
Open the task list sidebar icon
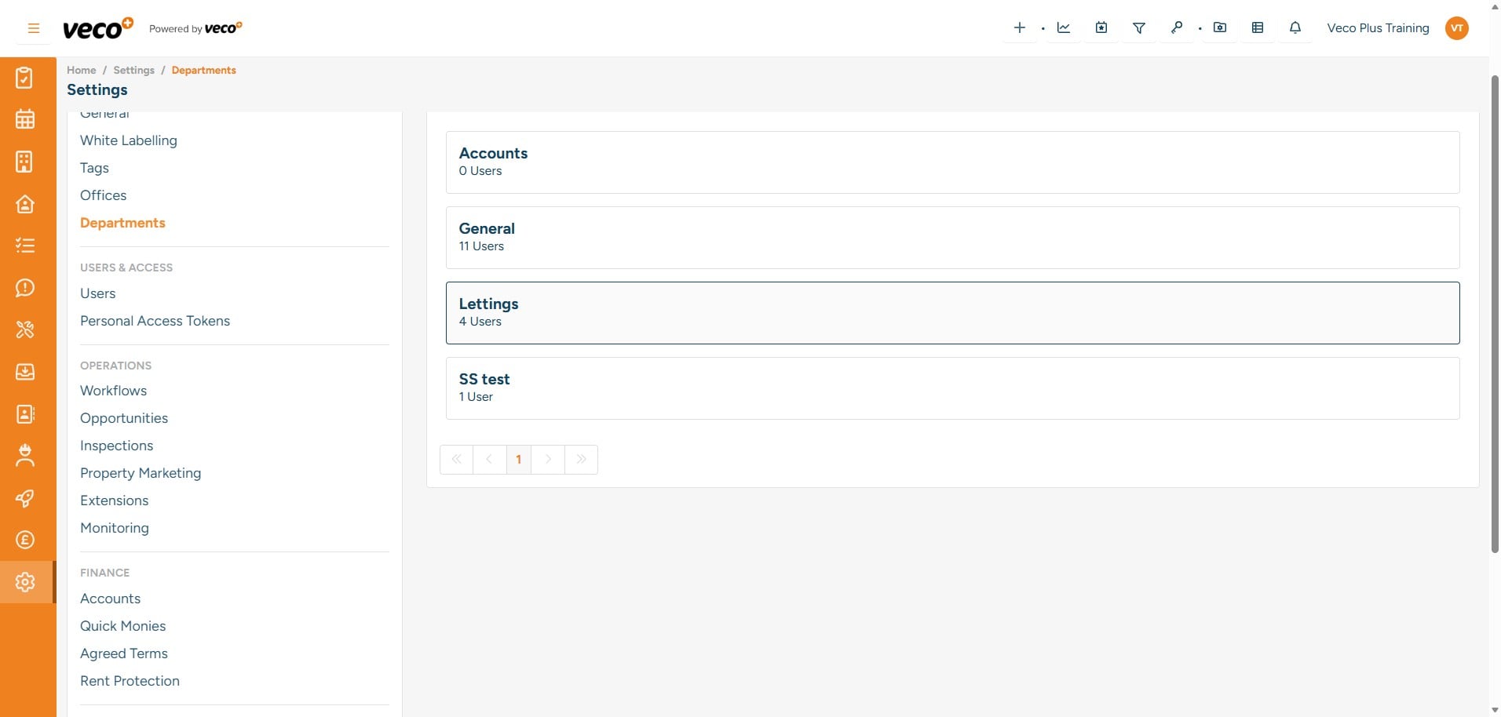[x=25, y=246]
